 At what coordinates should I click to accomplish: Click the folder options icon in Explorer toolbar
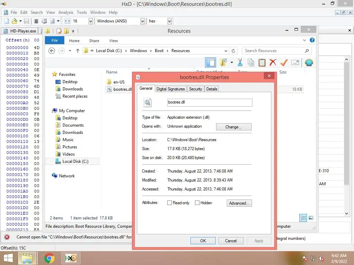coord(223,62)
